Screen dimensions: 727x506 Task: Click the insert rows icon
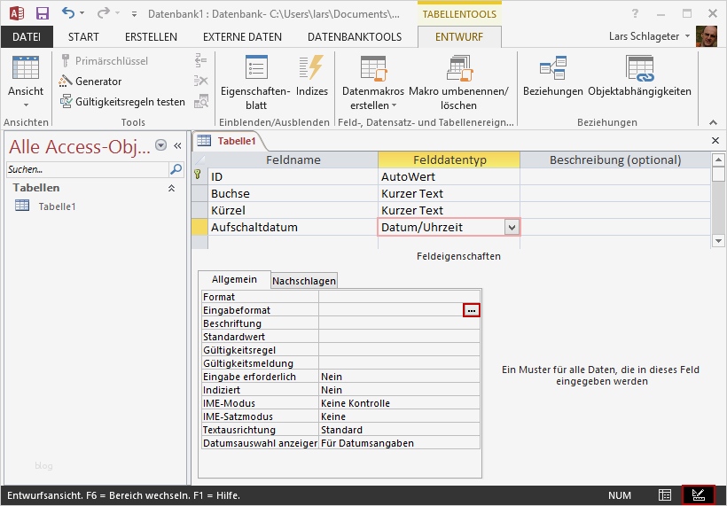pos(200,60)
